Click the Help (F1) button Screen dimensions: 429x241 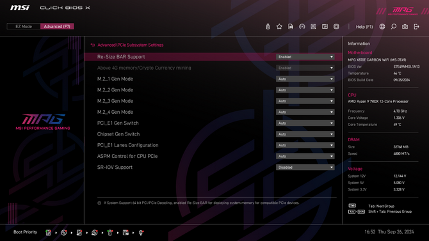coord(364,27)
